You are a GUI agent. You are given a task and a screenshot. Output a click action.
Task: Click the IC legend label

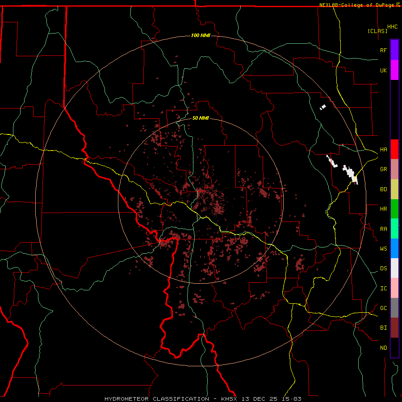tap(383, 289)
